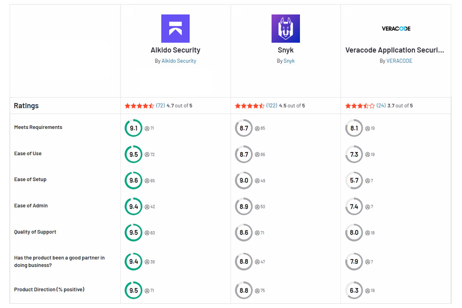
Task: Click Veracode's star rating icons
Action: click(x=360, y=105)
